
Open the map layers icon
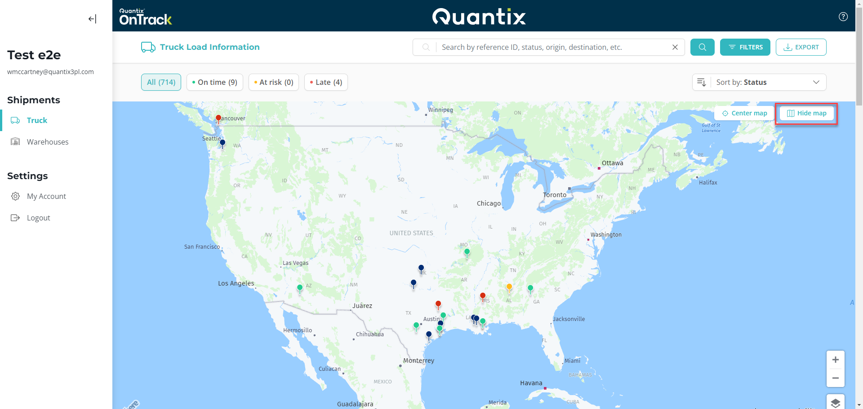point(835,402)
